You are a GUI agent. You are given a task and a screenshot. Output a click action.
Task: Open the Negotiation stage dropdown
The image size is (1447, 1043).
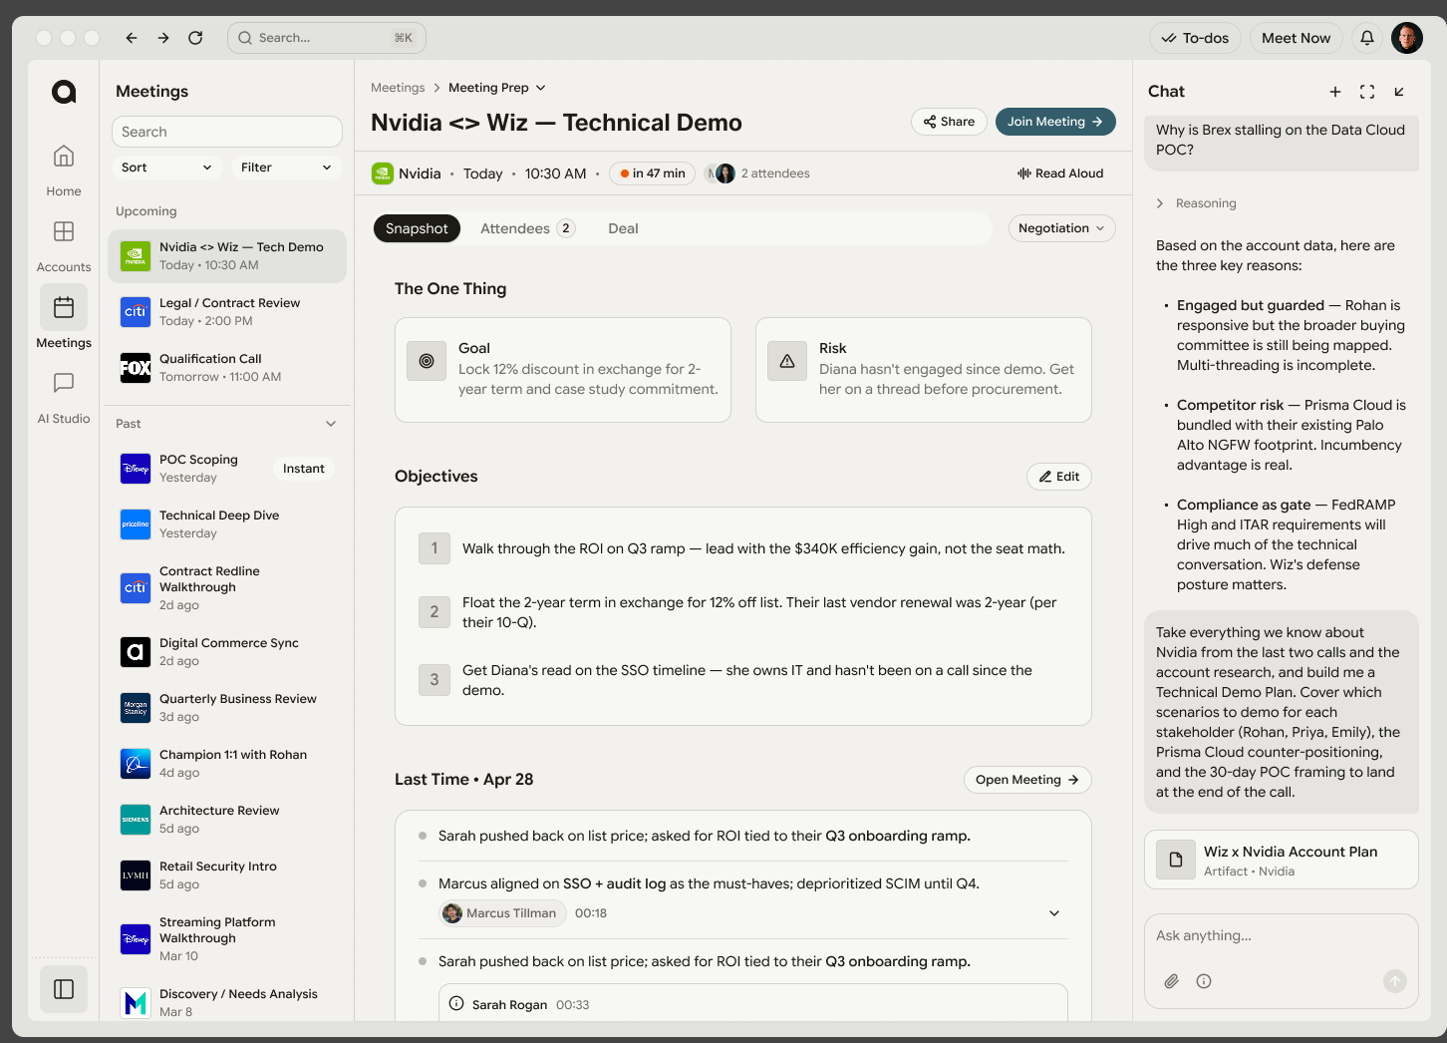point(1062,228)
